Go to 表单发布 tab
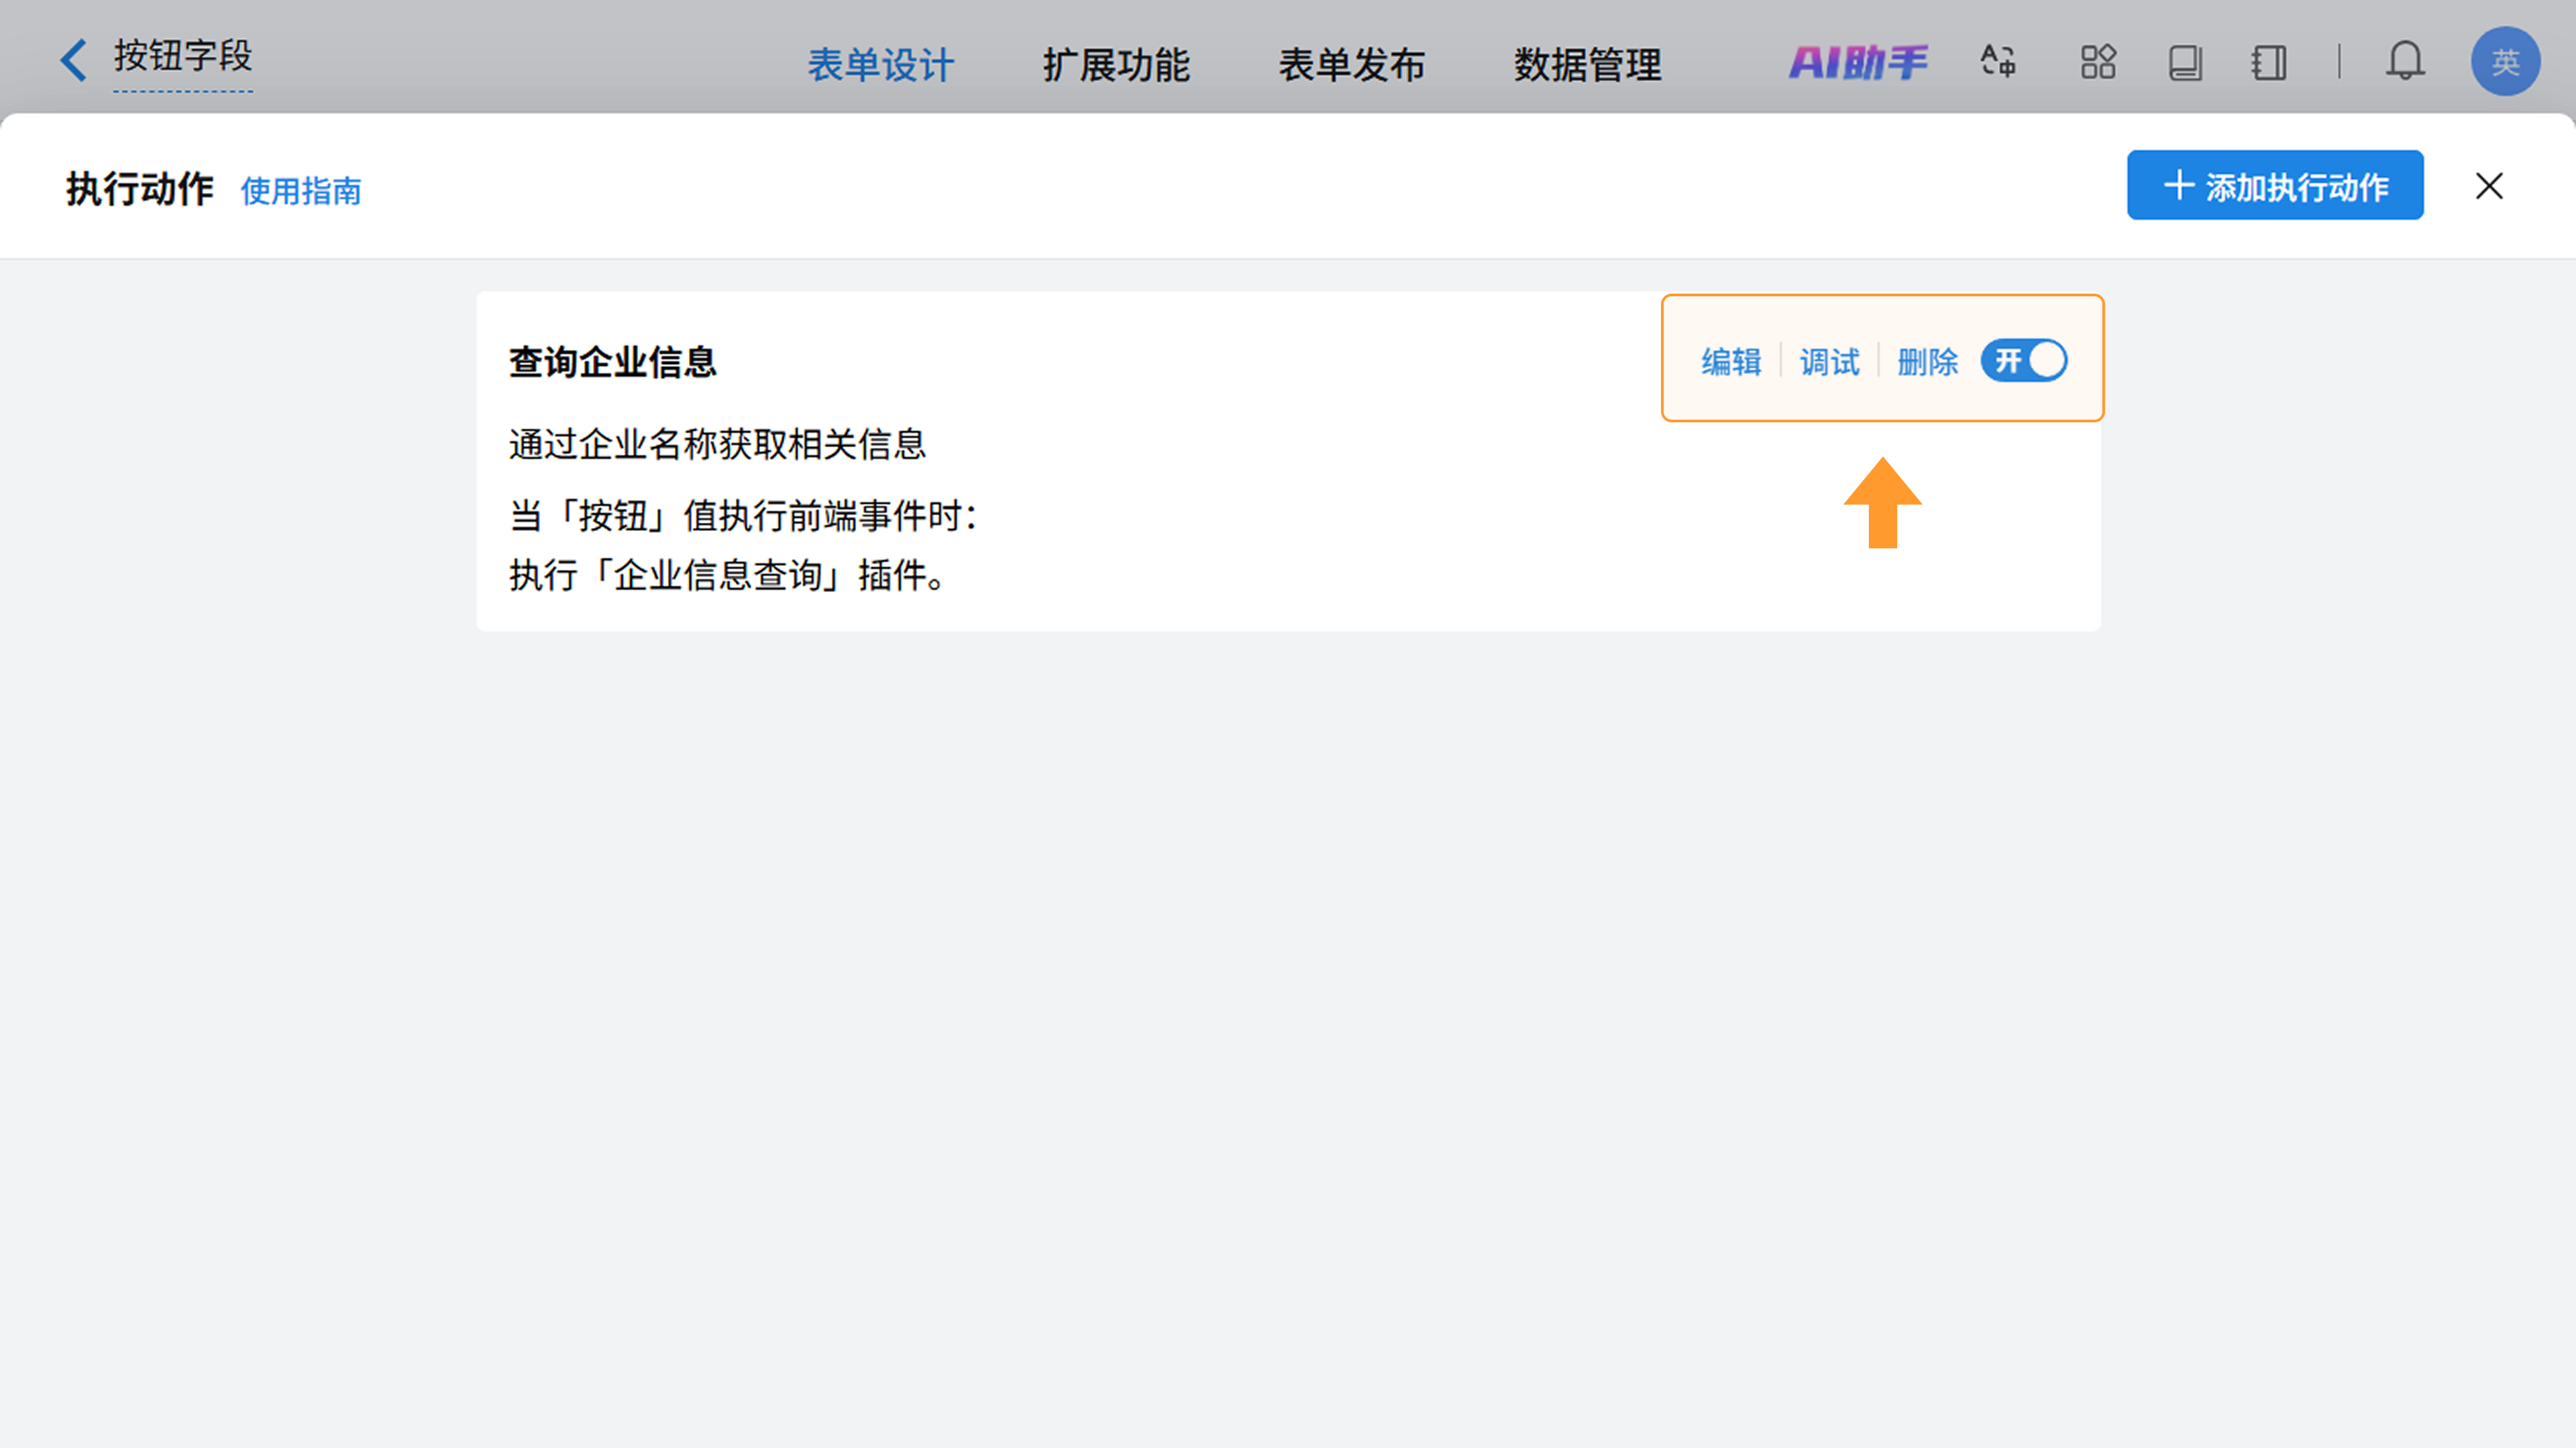 click(x=1351, y=65)
